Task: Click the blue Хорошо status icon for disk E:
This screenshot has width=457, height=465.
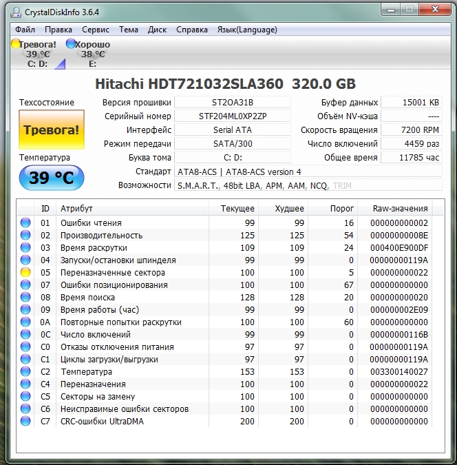Action: pos(70,44)
